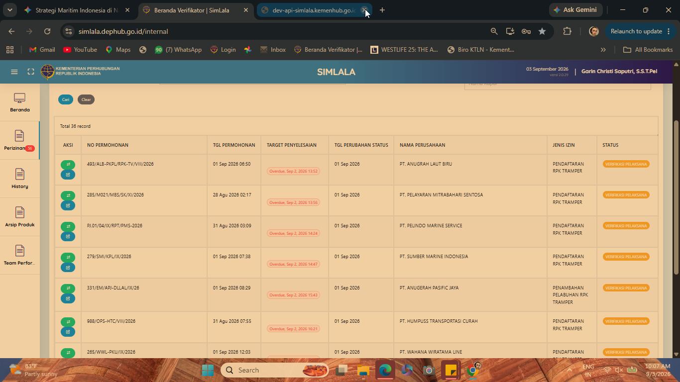Bookmark this page with the star icon
680x382 pixels.
tap(542, 31)
